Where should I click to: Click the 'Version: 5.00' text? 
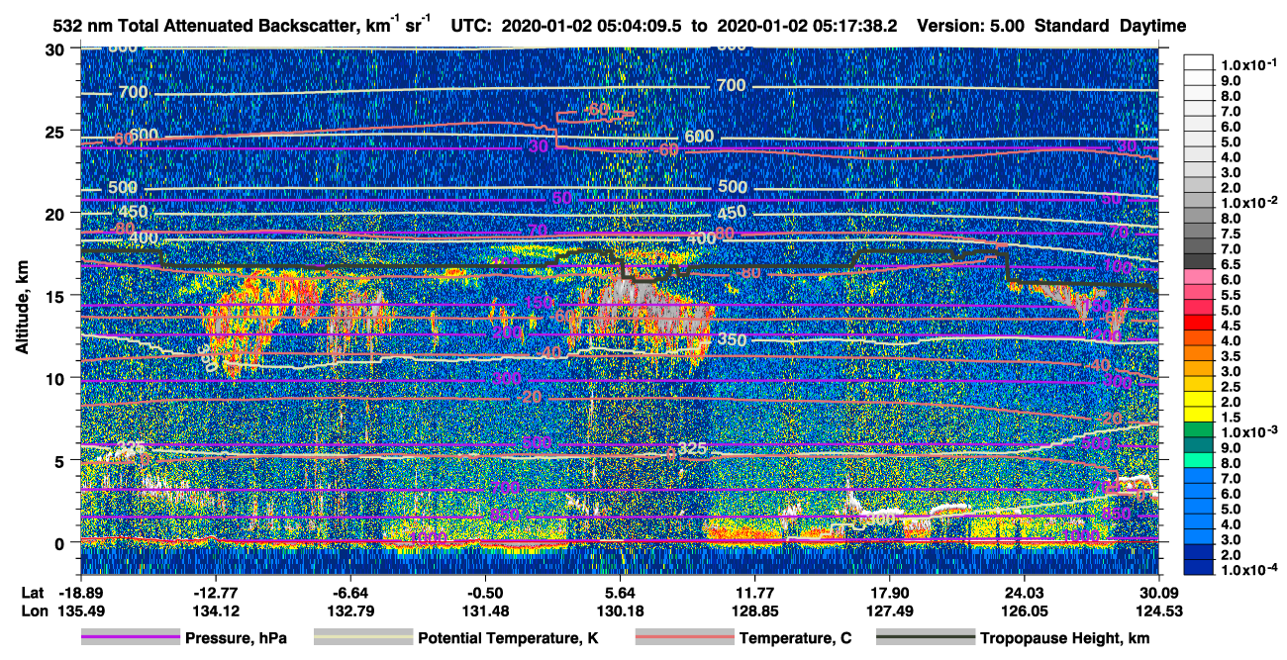971,26
